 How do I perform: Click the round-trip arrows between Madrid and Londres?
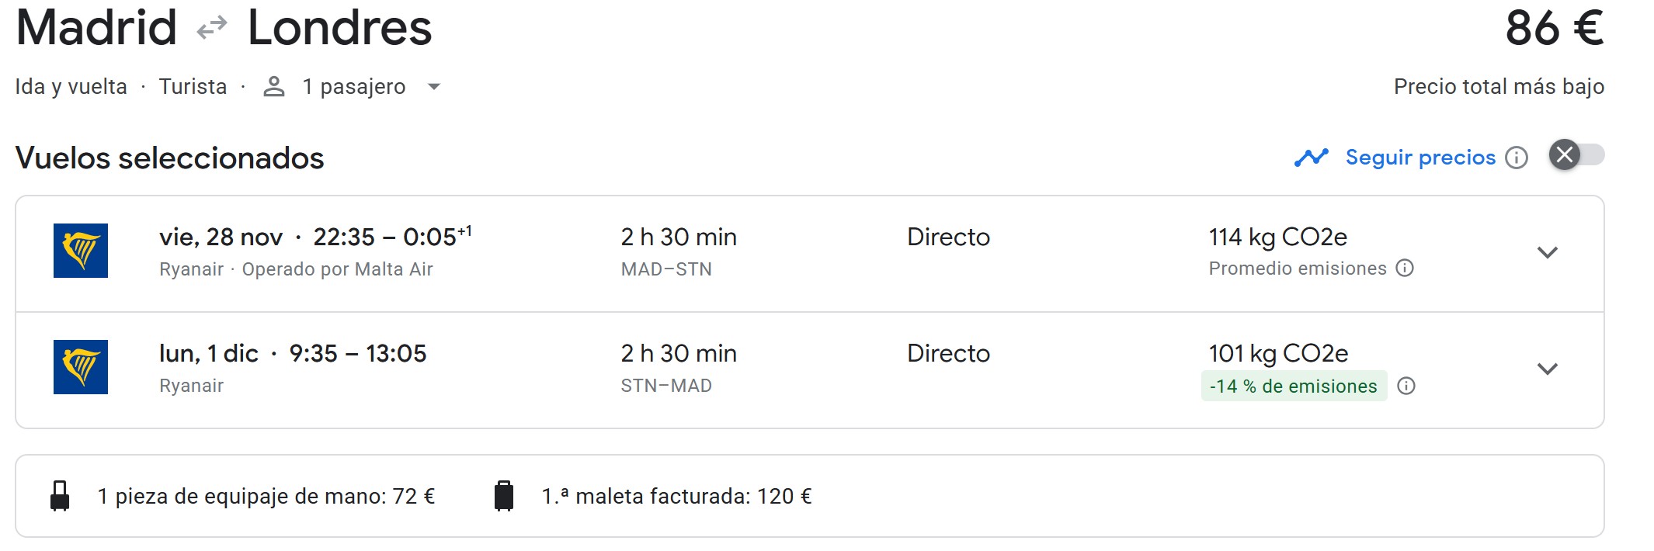[212, 29]
